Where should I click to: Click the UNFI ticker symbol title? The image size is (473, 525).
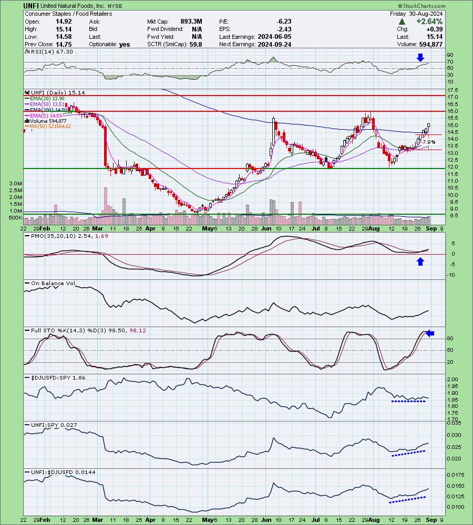[x=31, y=6]
